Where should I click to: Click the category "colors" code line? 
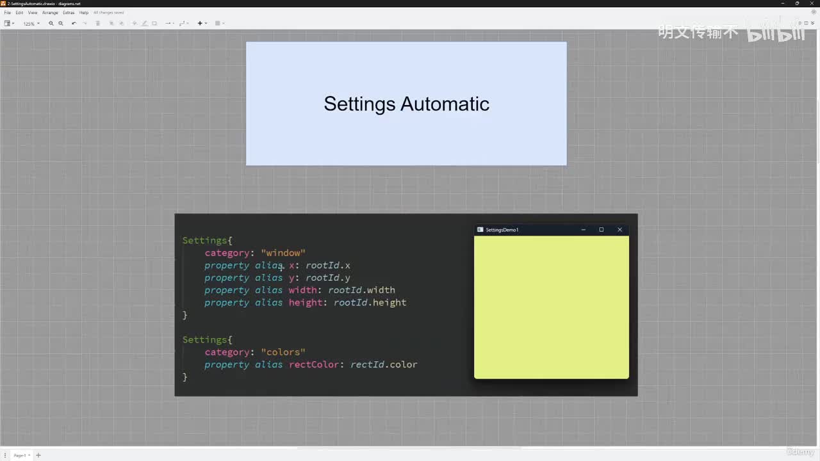point(255,352)
